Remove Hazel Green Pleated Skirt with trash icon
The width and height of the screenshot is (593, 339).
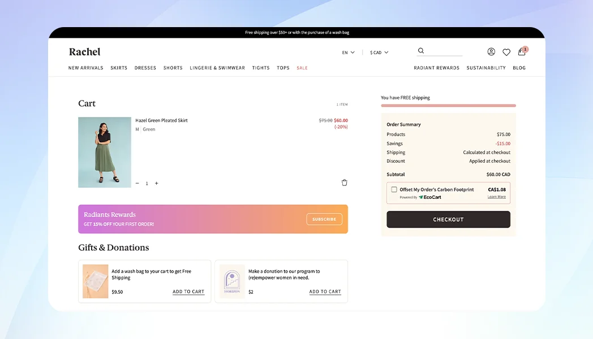344,182
